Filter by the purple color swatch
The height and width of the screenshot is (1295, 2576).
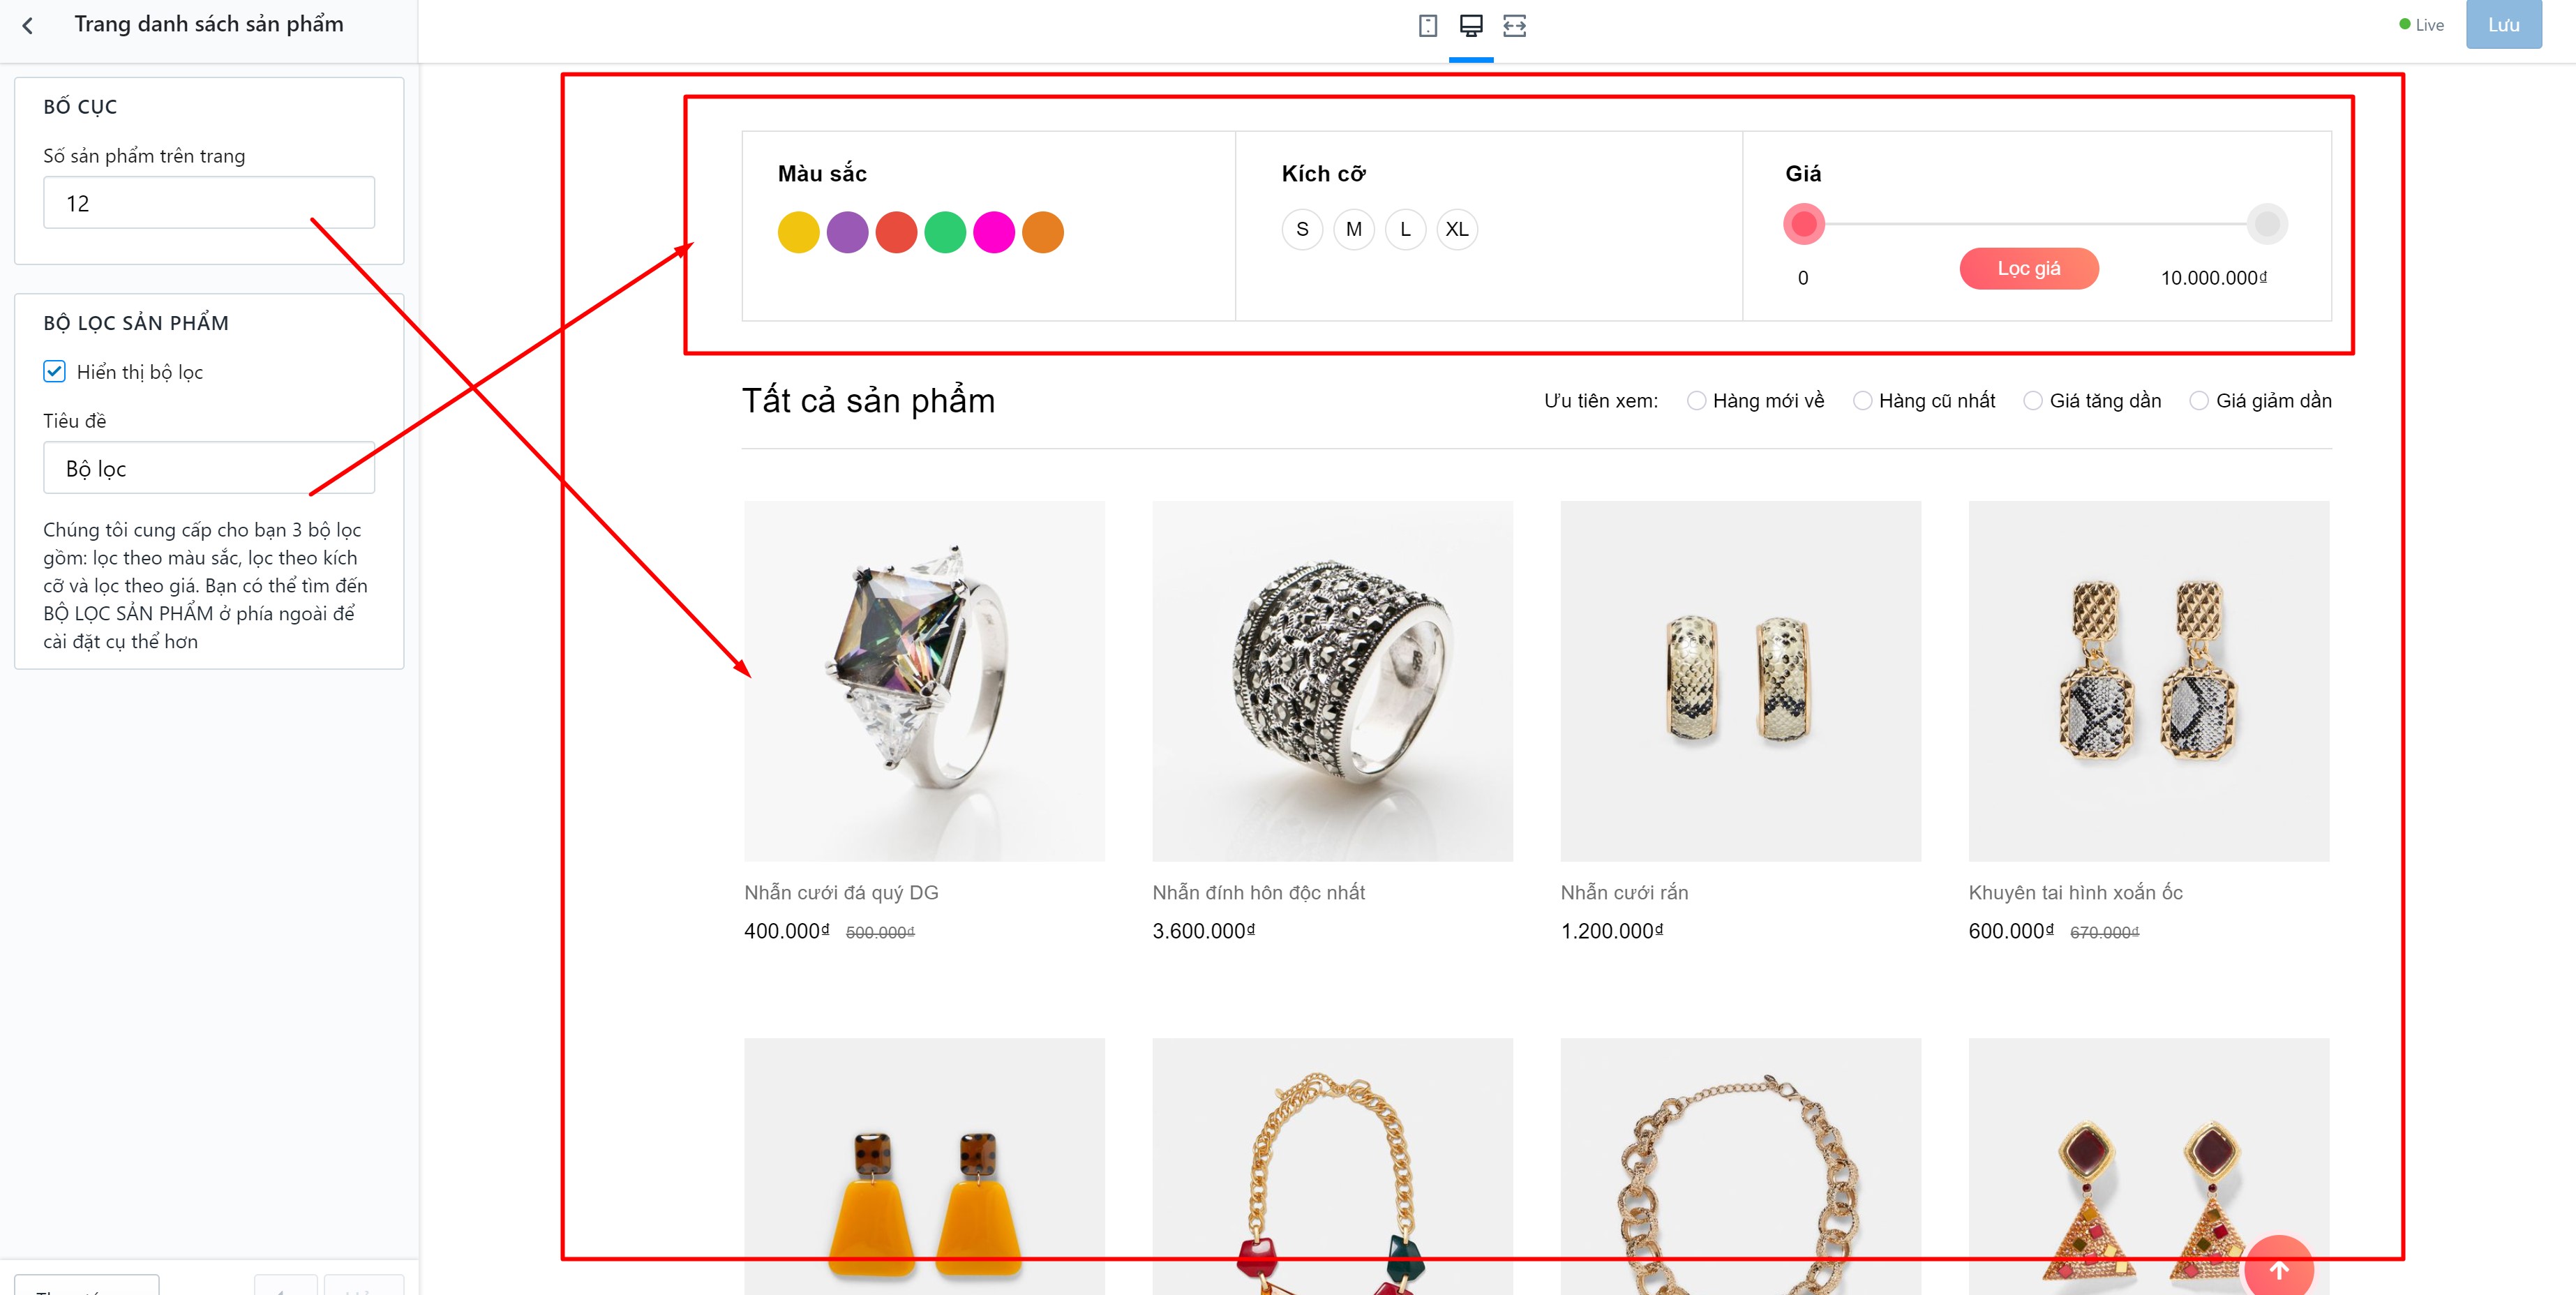[847, 232]
